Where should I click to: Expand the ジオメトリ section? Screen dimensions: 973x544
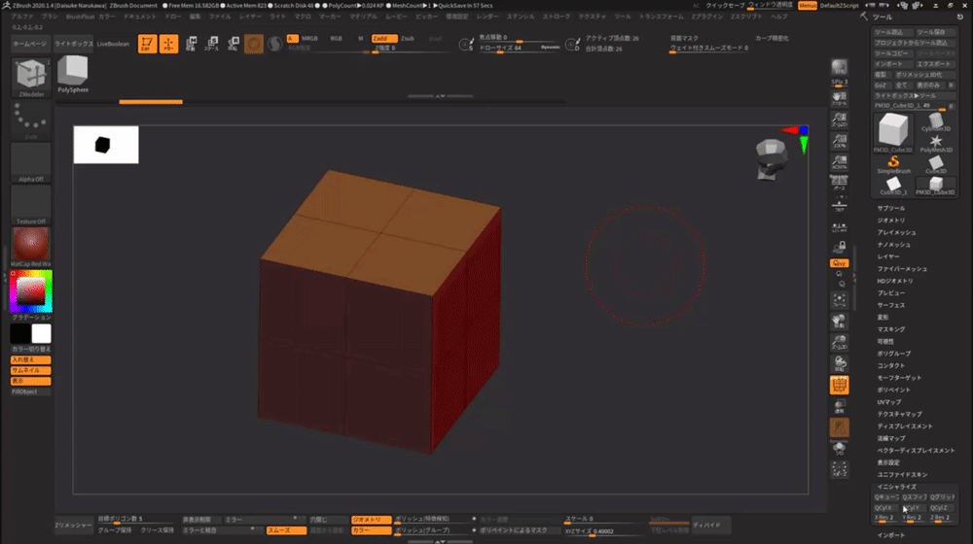point(891,221)
